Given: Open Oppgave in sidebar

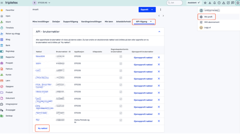Looking at the screenshot, I should click(9, 86).
